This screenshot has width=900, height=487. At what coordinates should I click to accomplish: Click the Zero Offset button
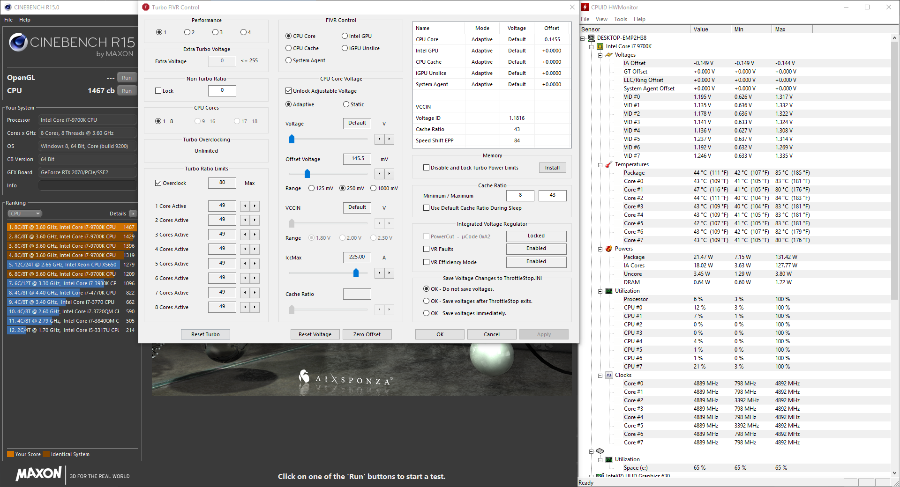(367, 334)
